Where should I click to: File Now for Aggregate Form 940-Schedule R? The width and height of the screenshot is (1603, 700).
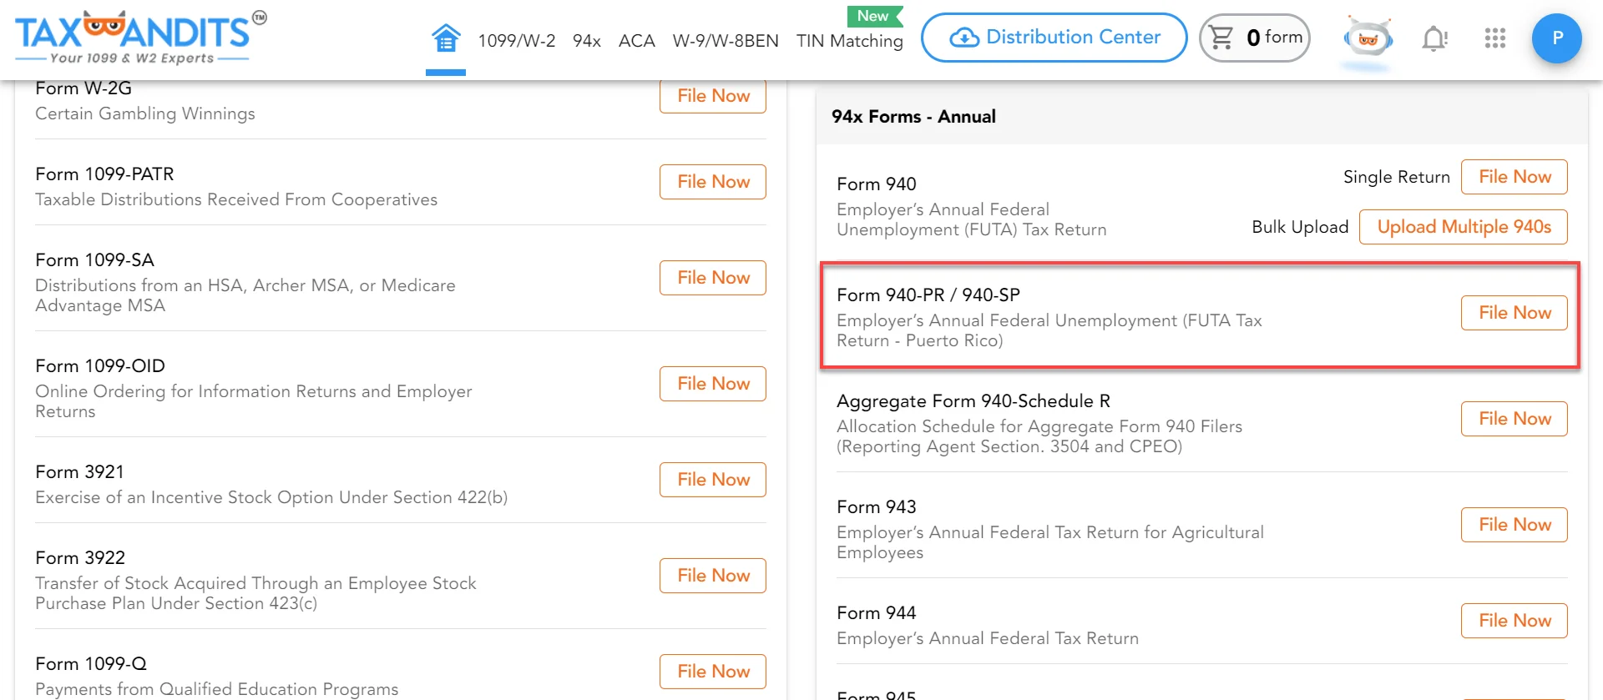click(x=1515, y=419)
